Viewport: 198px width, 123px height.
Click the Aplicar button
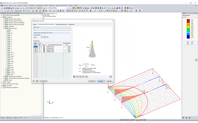click(x=92, y=81)
